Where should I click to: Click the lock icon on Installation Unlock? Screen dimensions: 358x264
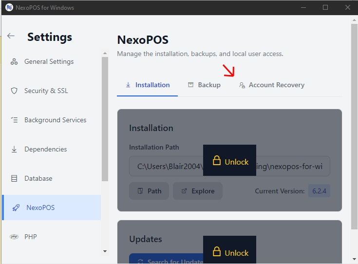click(x=217, y=160)
